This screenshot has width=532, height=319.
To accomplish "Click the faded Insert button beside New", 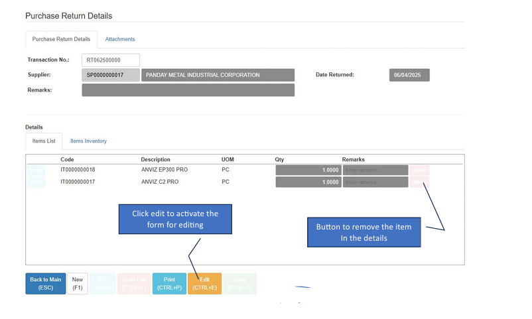I will [x=103, y=283].
